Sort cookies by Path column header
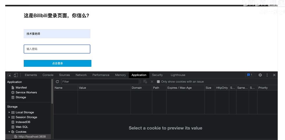Screen dimensions: 285x140 pos(159,88)
